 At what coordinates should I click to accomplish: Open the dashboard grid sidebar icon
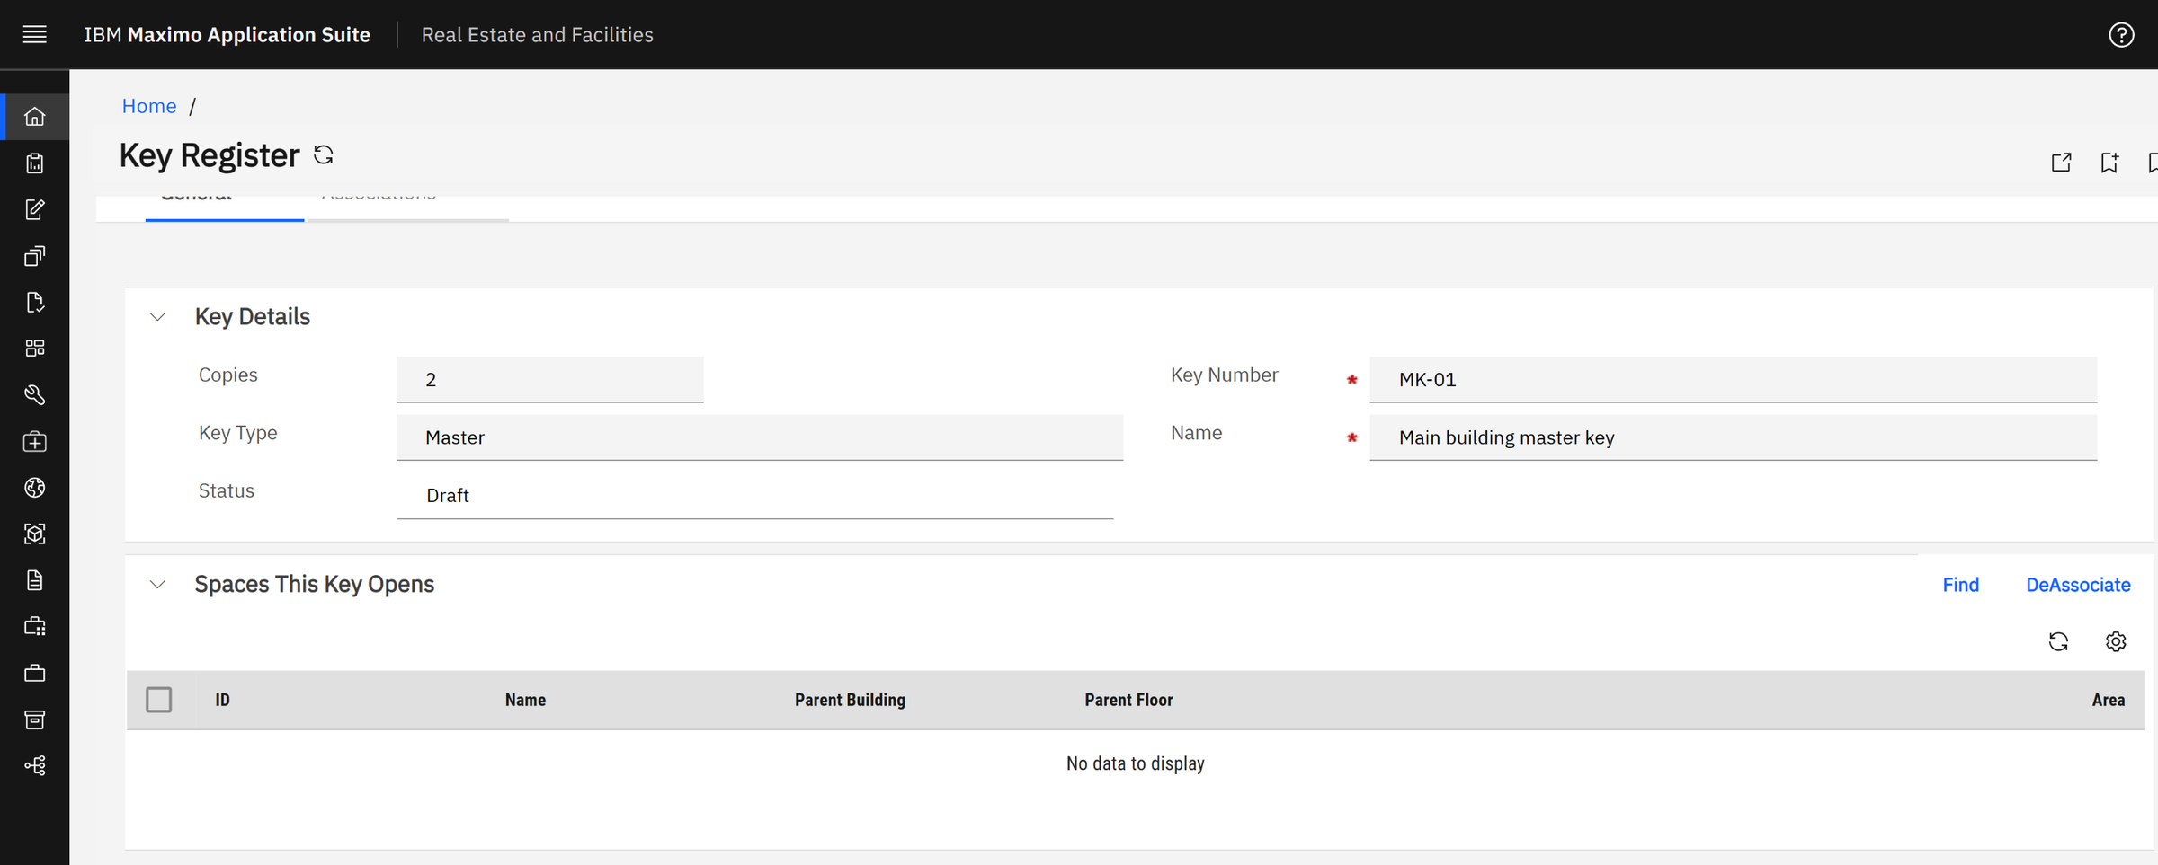pos(34,349)
